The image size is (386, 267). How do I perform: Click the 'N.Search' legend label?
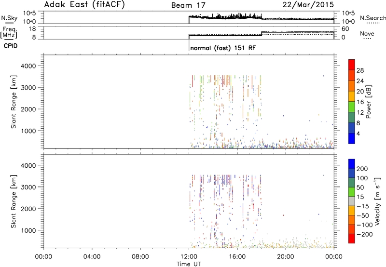tap(372, 18)
